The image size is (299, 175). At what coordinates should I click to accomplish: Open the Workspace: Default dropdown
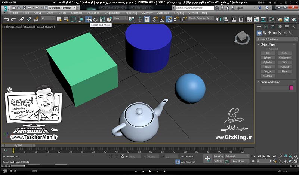point(62,8)
